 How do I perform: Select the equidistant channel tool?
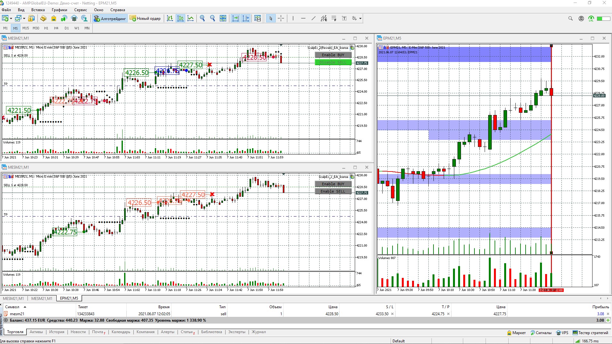click(324, 19)
